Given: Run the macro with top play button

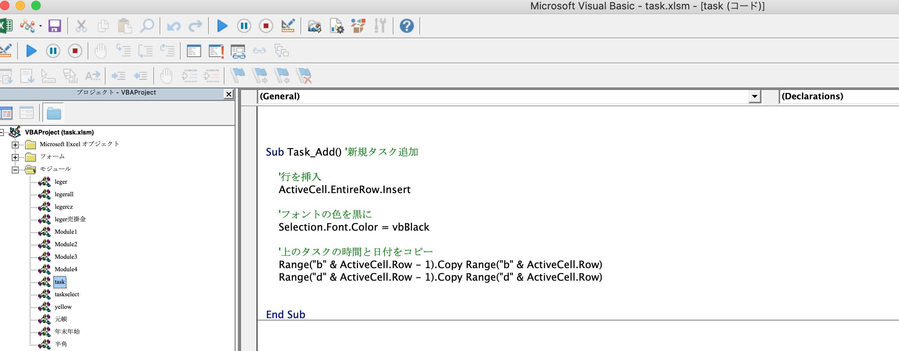Looking at the screenshot, I should coord(222,26).
